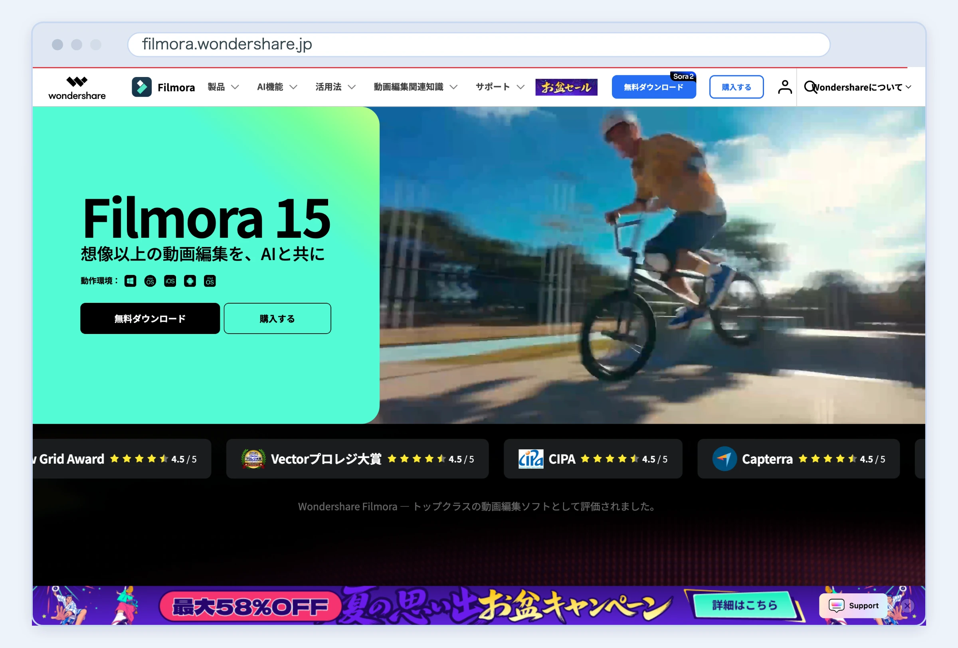Click the Vectorプロレジ大賞 award badge icon
The image size is (958, 648).
pos(253,458)
